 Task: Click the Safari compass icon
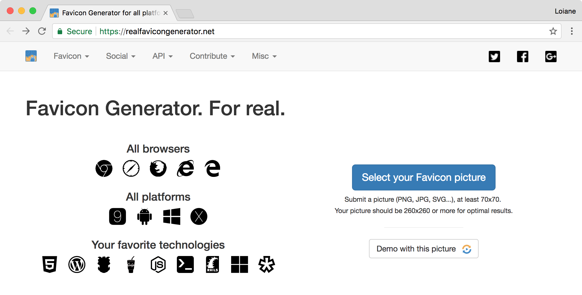(x=131, y=168)
